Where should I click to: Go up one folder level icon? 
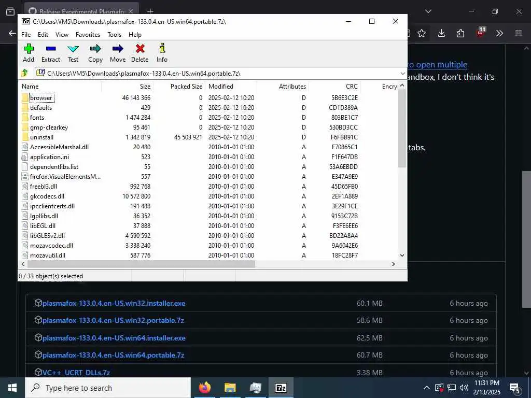[24, 73]
